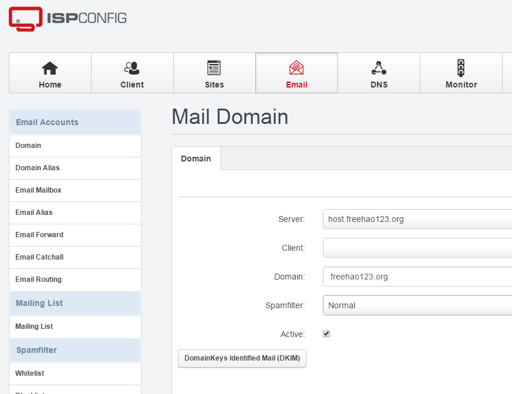Open Mailing List sidebar item
This screenshot has width=512, height=394.
(34, 326)
